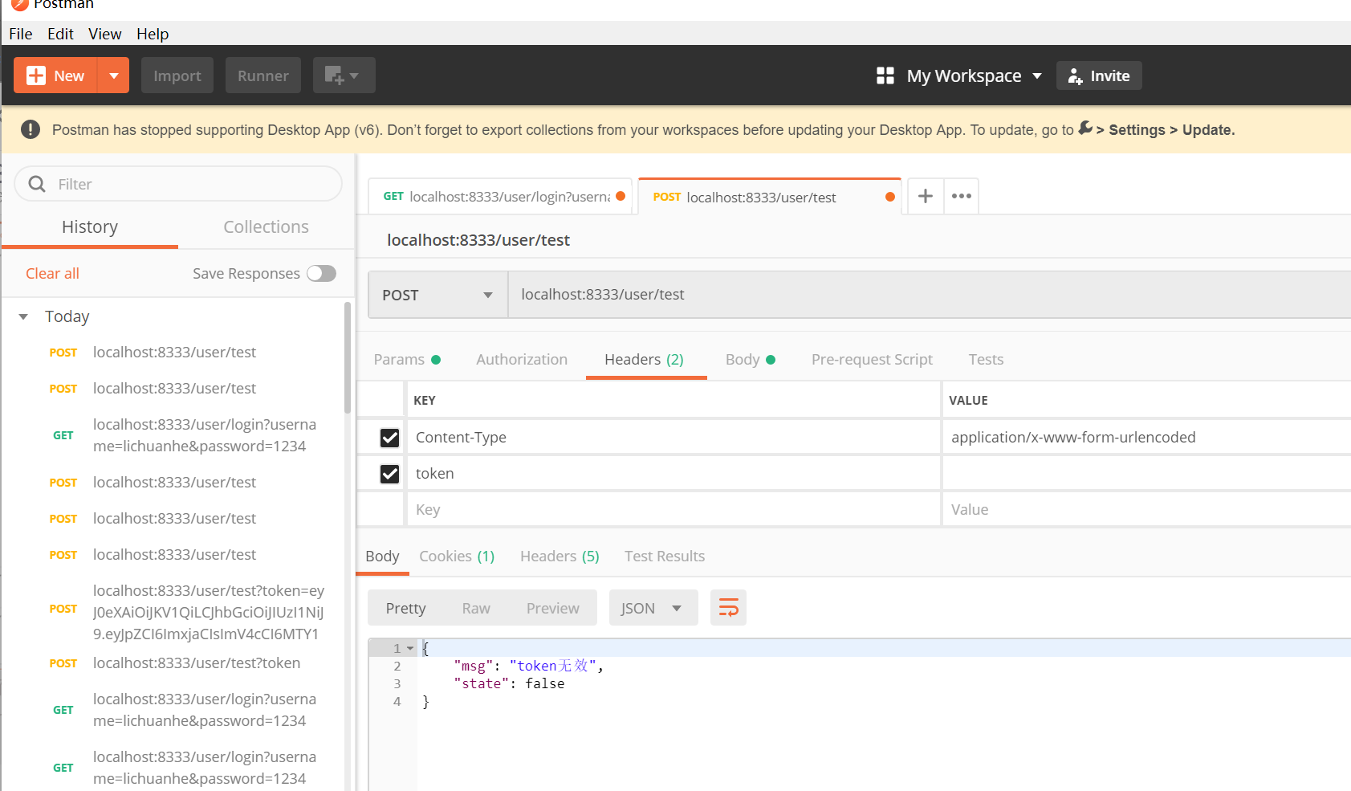Click the new header Value placeholder field
1351x791 pixels.
tap(1147, 510)
